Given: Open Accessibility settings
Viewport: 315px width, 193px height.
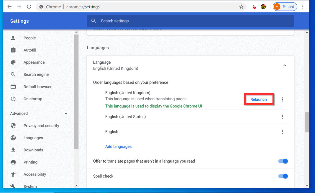Looking at the screenshot, I should [x=35, y=174].
